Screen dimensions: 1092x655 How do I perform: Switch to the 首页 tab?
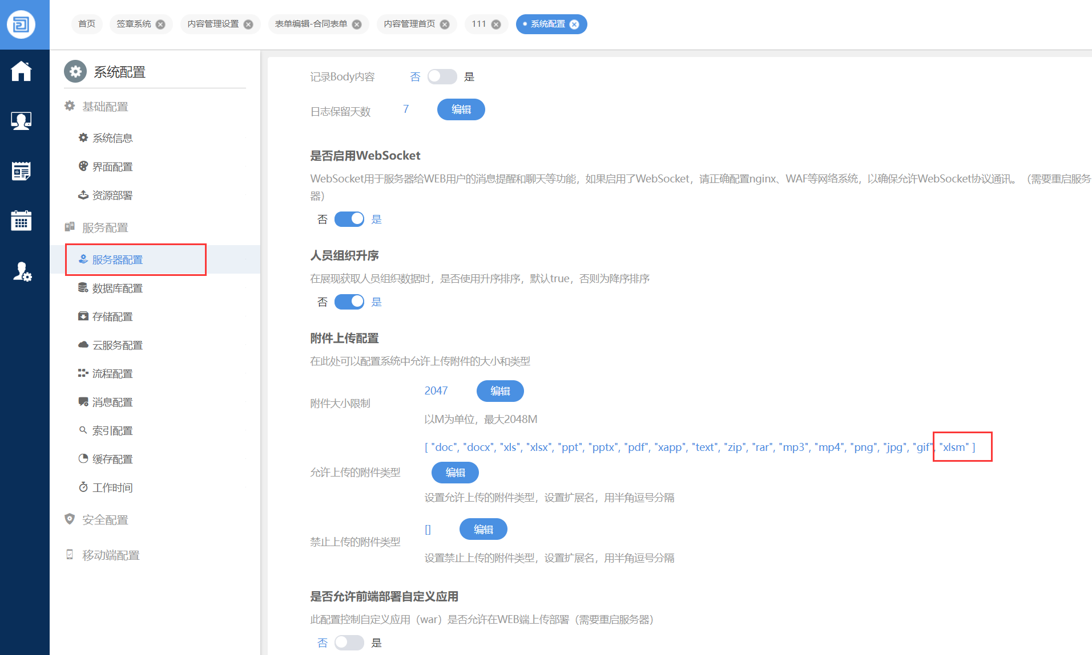tap(87, 24)
